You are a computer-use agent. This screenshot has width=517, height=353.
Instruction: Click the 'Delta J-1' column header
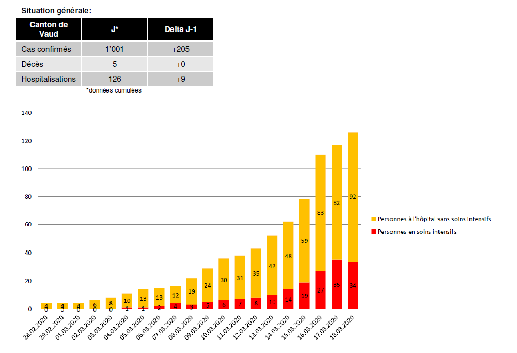180,29
